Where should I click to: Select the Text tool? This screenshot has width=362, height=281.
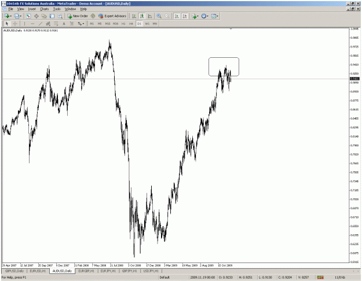(64, 24)
